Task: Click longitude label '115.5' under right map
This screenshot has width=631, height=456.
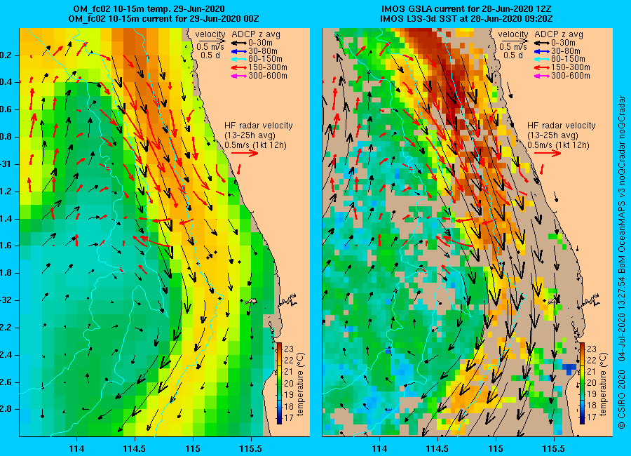Action: 554,448
